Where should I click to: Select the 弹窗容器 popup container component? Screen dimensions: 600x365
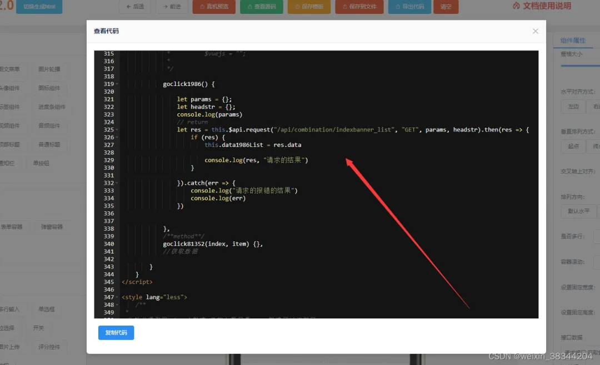point(52,227)
